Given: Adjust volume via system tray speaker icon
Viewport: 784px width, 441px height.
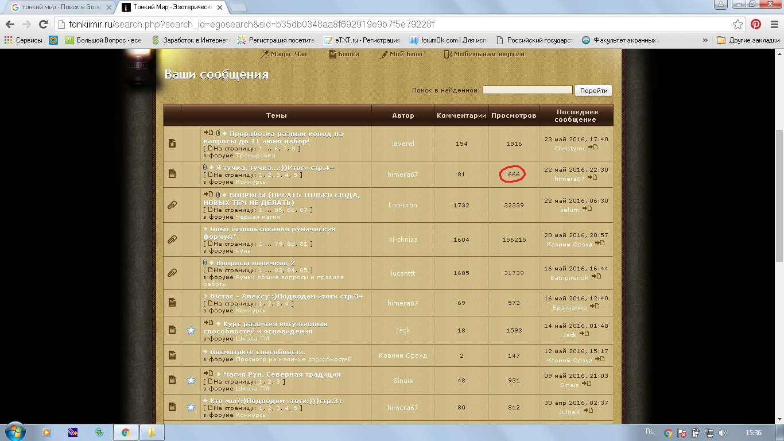Looking at the screenshot, I should (x=723, y=432).
